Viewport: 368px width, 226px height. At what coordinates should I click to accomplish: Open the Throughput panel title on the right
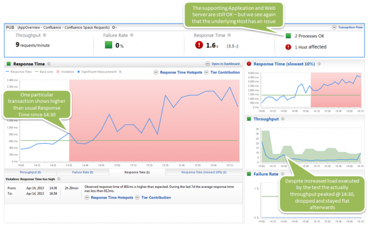(266, 119)
